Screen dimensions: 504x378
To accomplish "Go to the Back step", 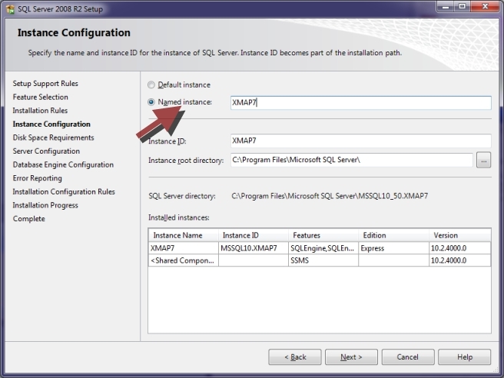I will [x=295, y=357].
